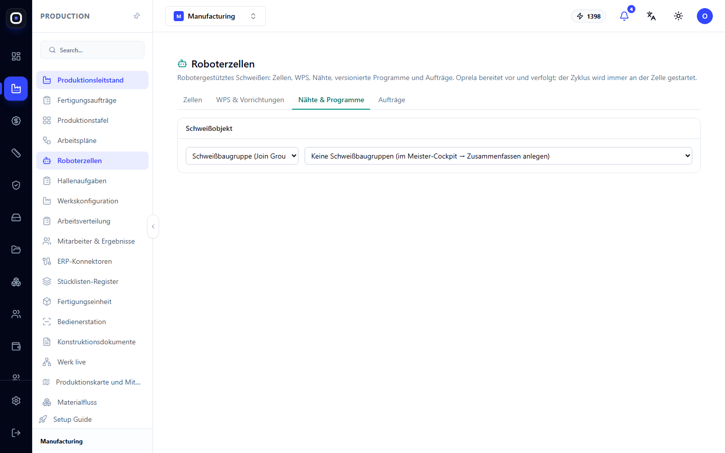Toggle the light/dark theme sun icon
This screenshot has height=453, width=725.
(679, 16)
